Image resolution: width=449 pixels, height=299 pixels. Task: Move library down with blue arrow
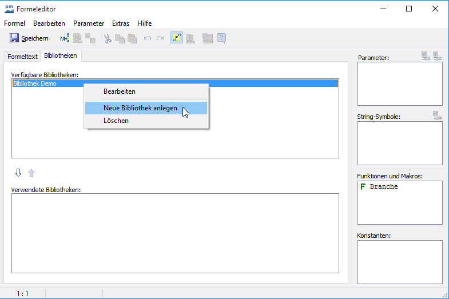18,173
